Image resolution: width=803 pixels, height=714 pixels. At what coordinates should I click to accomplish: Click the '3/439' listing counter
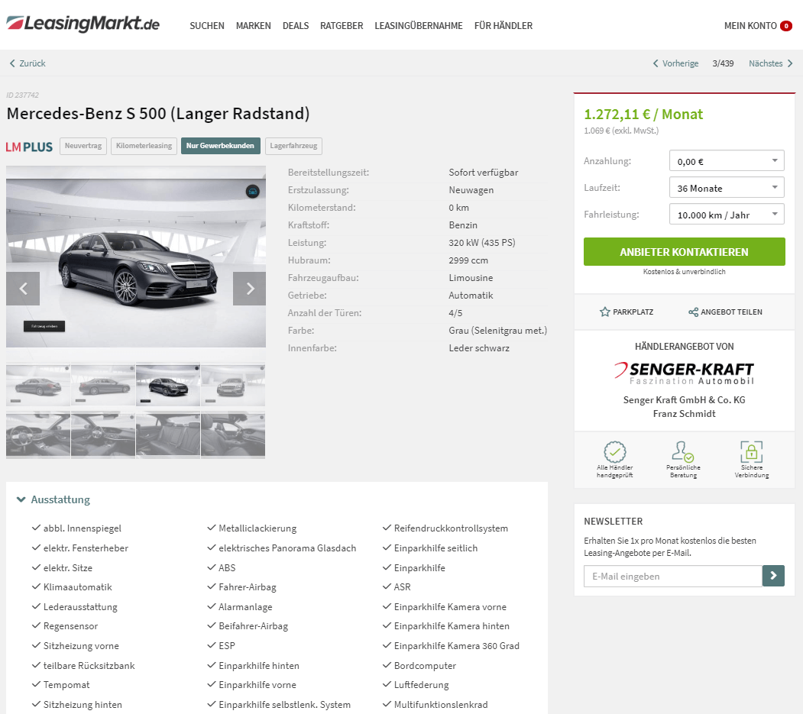pyautogui.click(x=723, y=63)
